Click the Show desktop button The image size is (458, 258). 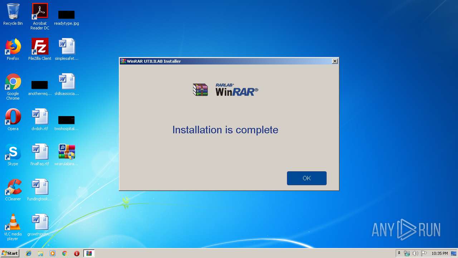[454, 253]
